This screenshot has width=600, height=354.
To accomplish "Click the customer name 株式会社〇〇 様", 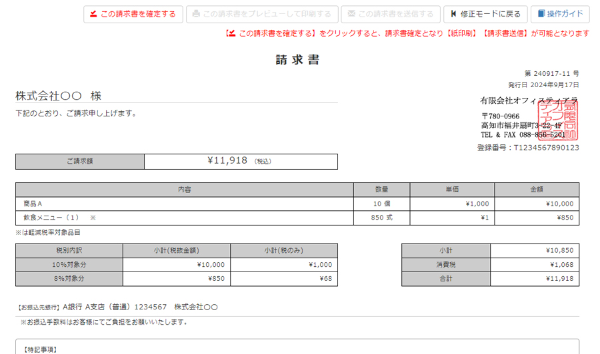I will pos(59,96).
